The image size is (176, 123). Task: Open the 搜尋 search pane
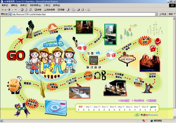(38, 10)
